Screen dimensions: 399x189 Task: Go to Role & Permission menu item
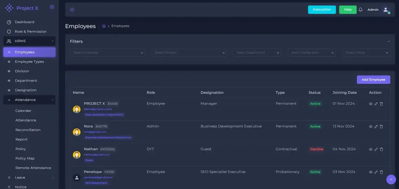pos(30,31)
